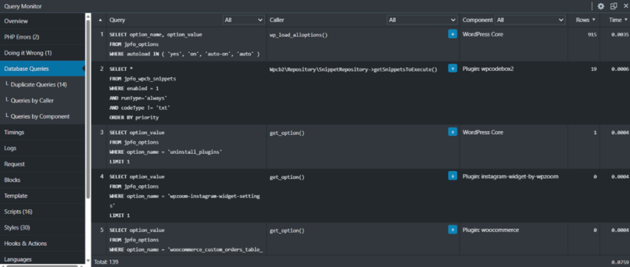
Task: Close the Query Monitor panel
Action: pyautogui.click(x=626, y=6)
